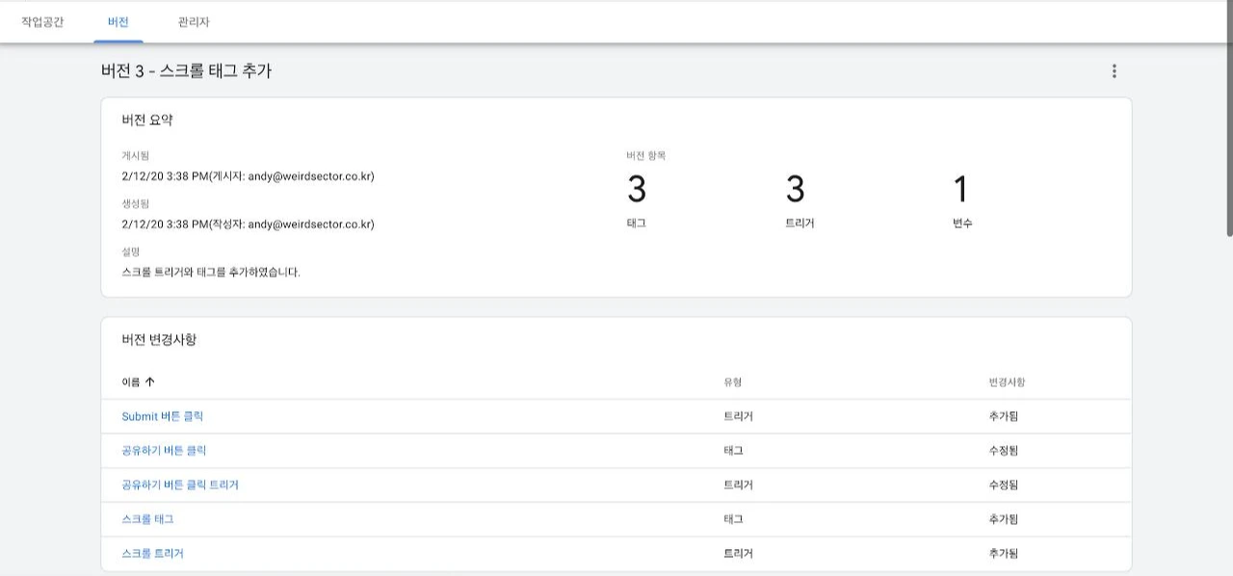Click the 버전 변경사항 section heading
The image size is (1233, 576).
click(159, 340)
